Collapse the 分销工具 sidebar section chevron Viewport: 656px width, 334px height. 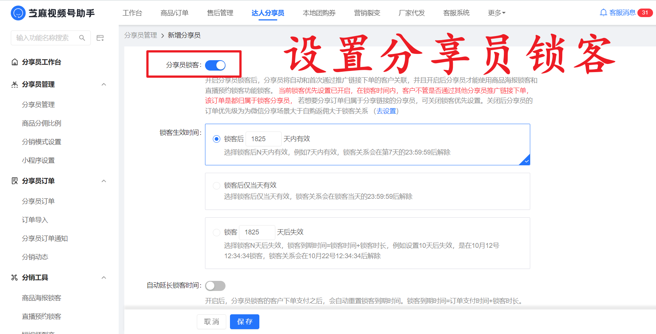104,278
